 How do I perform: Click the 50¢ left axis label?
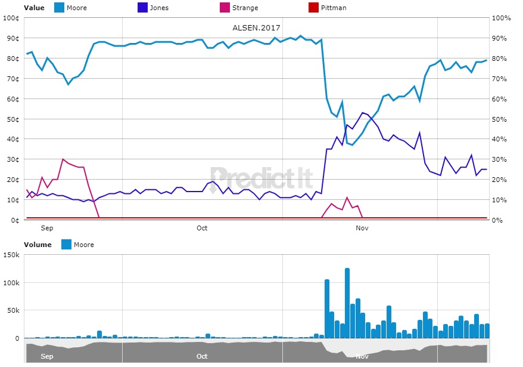click(13, 119)
